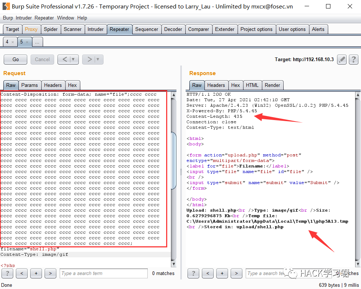Show response HTML view

pyautogui.click(x=252, y=85)
